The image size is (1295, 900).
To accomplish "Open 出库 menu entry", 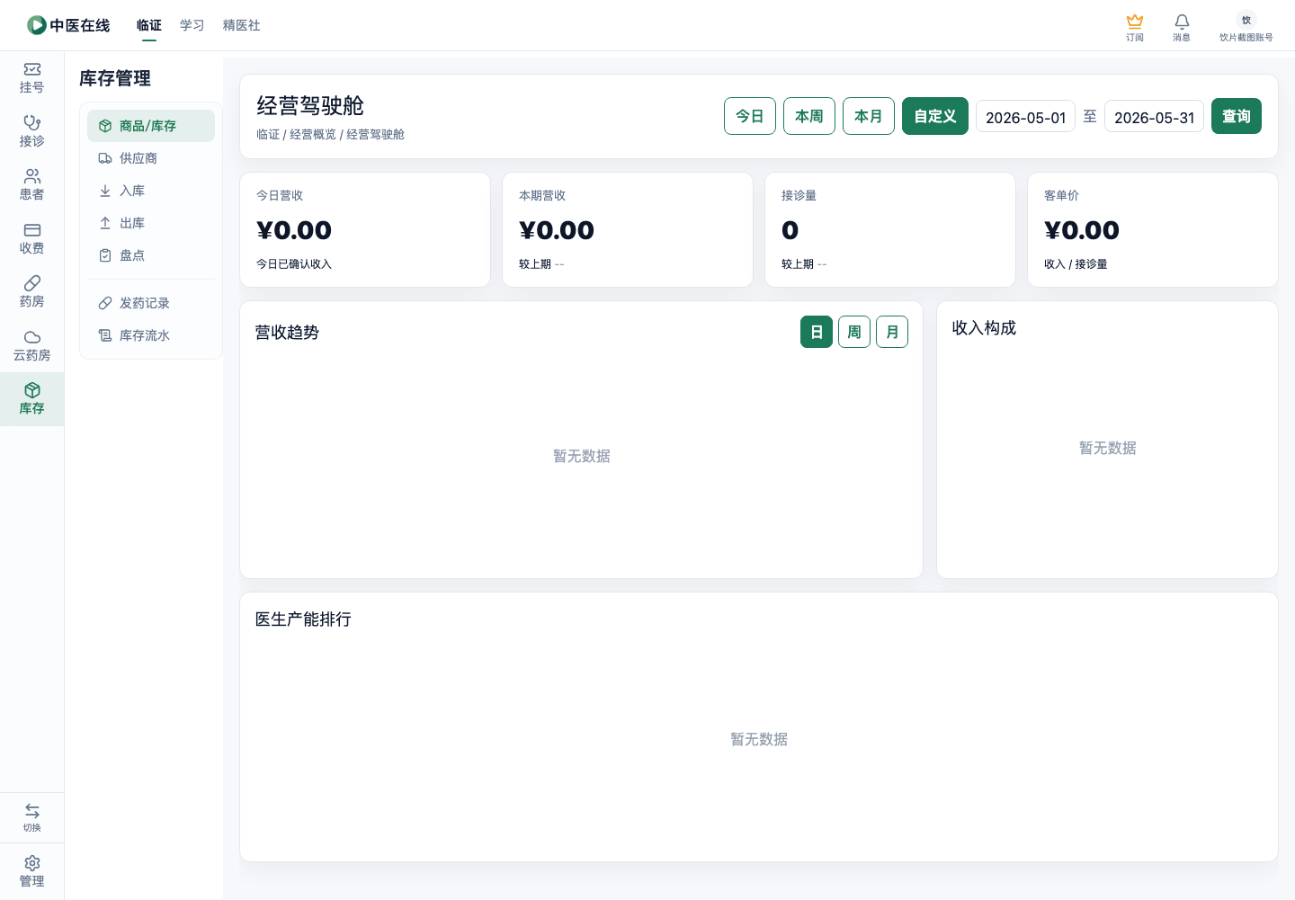I will tap(151, 223).
